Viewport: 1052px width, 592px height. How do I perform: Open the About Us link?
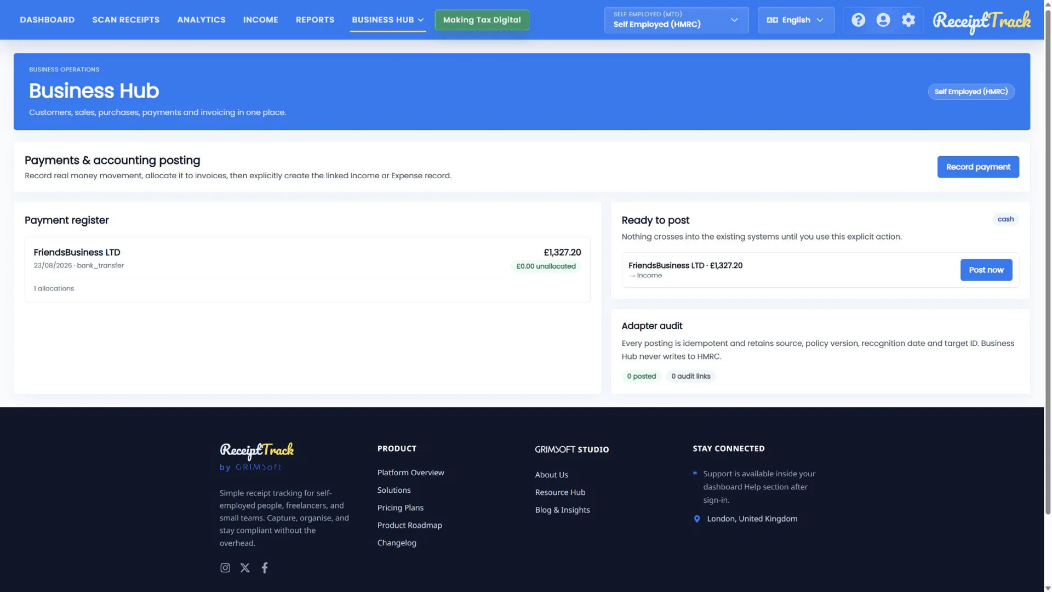551,475
